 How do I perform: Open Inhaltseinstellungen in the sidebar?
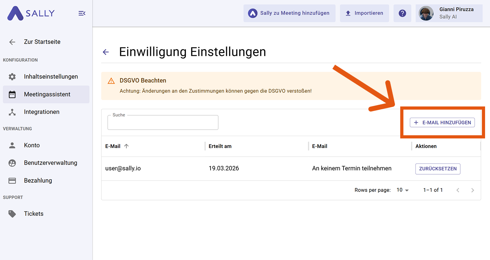[51, 77]
